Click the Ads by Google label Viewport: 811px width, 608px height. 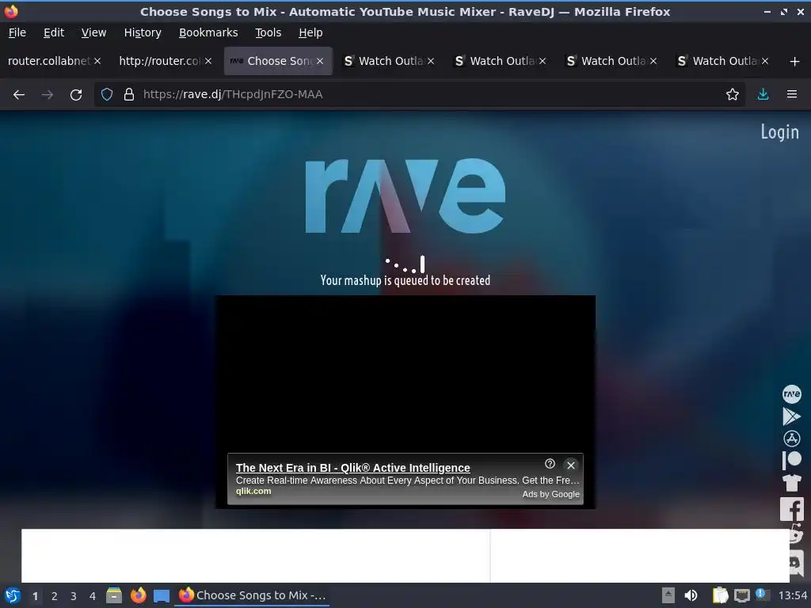tap(551, 494)
